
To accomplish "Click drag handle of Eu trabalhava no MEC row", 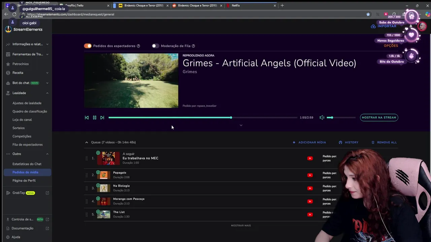I will pos(87,158).
